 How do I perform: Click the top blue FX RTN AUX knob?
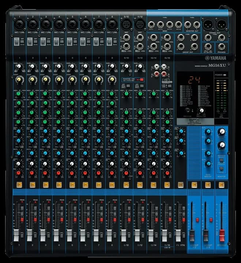tap(181, 131)
